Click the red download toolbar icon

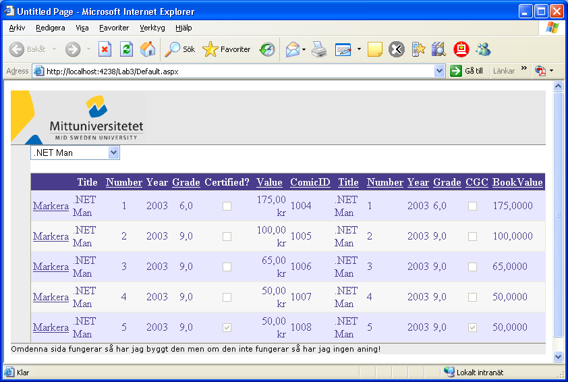(x=461, y=49)
